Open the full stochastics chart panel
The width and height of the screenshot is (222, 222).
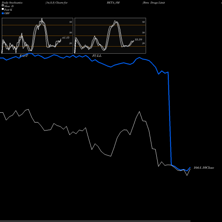(x=110, y=36)
